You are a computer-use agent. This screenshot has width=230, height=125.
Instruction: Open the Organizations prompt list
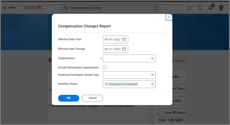(152, 58)
